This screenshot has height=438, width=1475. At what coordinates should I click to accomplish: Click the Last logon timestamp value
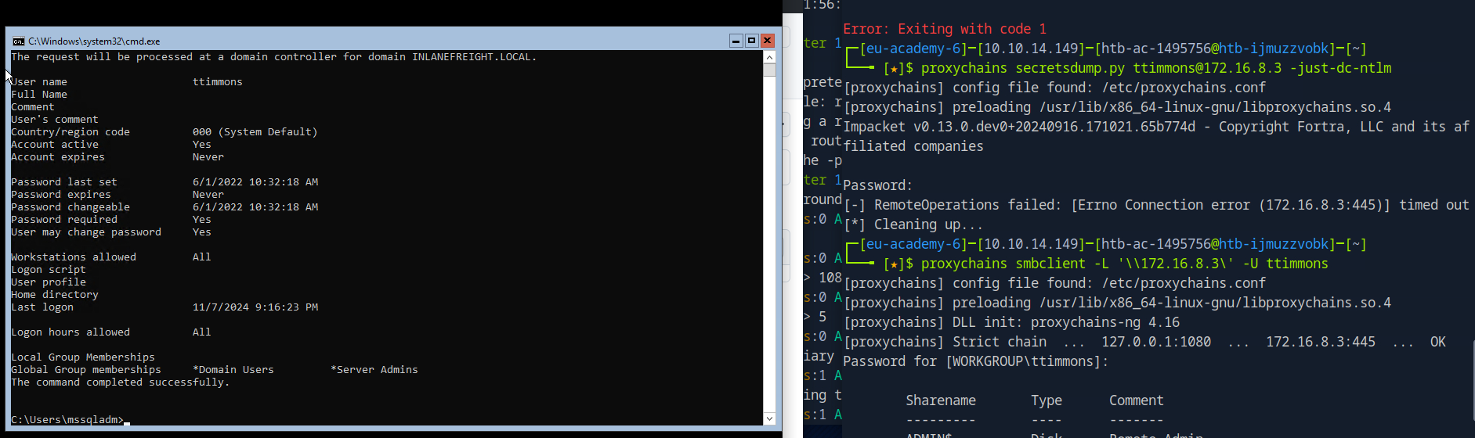point(255,307)
